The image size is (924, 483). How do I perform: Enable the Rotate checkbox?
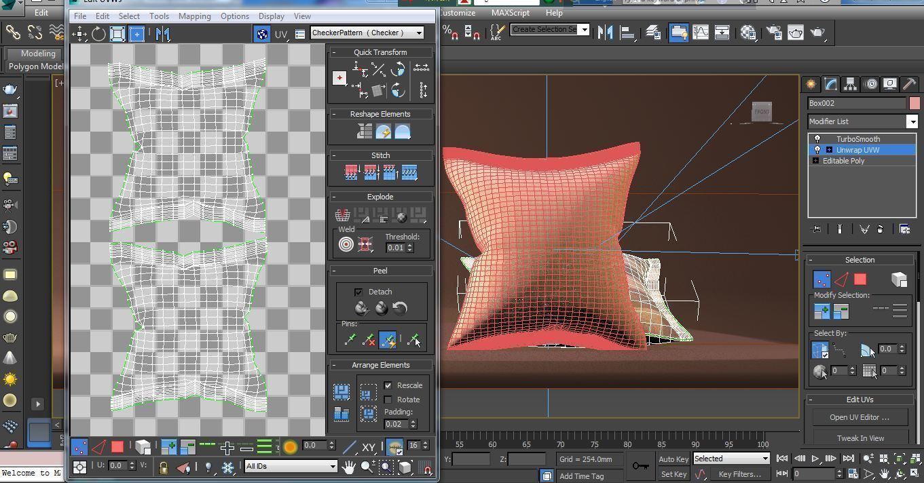388,400
